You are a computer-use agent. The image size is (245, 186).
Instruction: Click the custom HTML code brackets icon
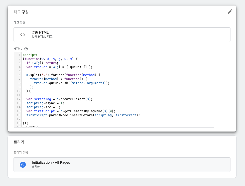click(x=23, y=35)
